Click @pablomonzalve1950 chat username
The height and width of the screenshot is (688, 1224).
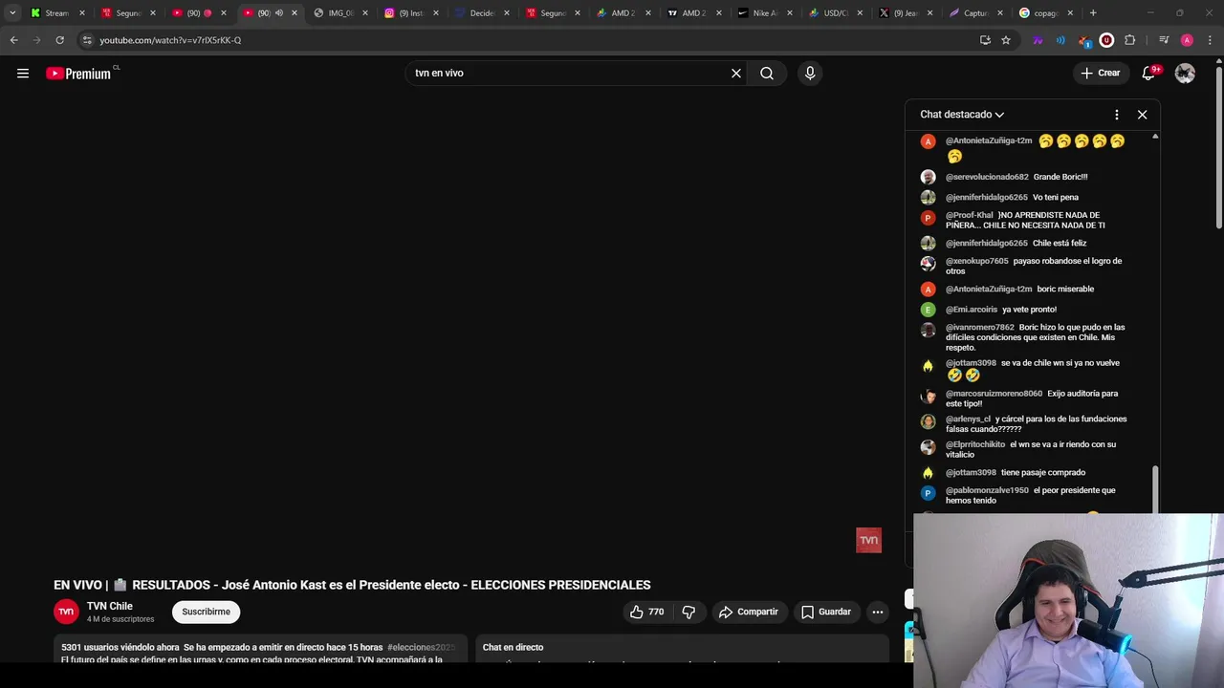[x=987, y=490]
